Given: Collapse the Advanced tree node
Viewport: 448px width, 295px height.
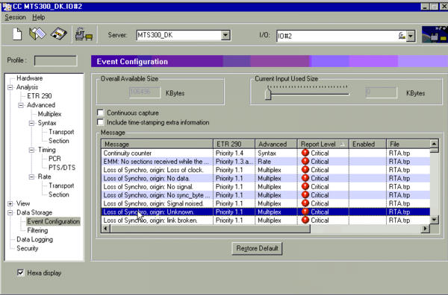Looking at the screenshot, I should click(21, 105).
